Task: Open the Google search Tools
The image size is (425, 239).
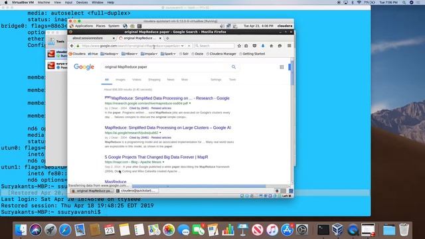Action: [x=232, y=80]
